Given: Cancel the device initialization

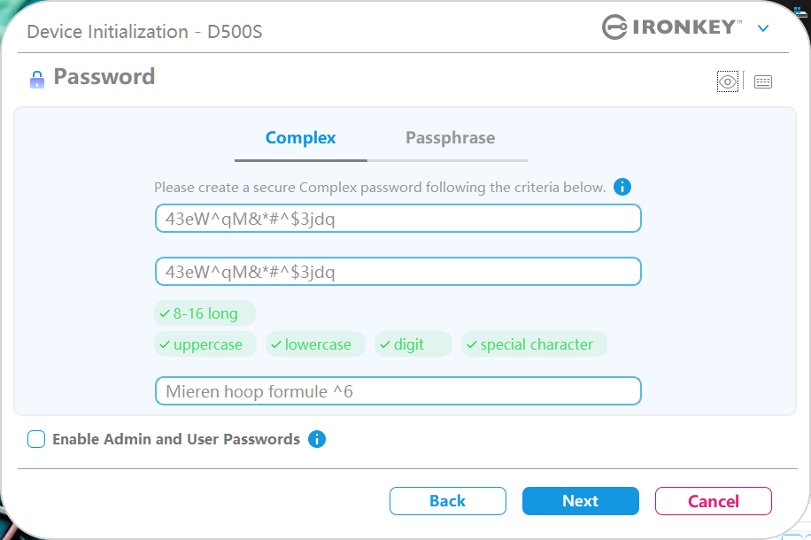Looking at the screenshot, I should click(x=713, y=501).
